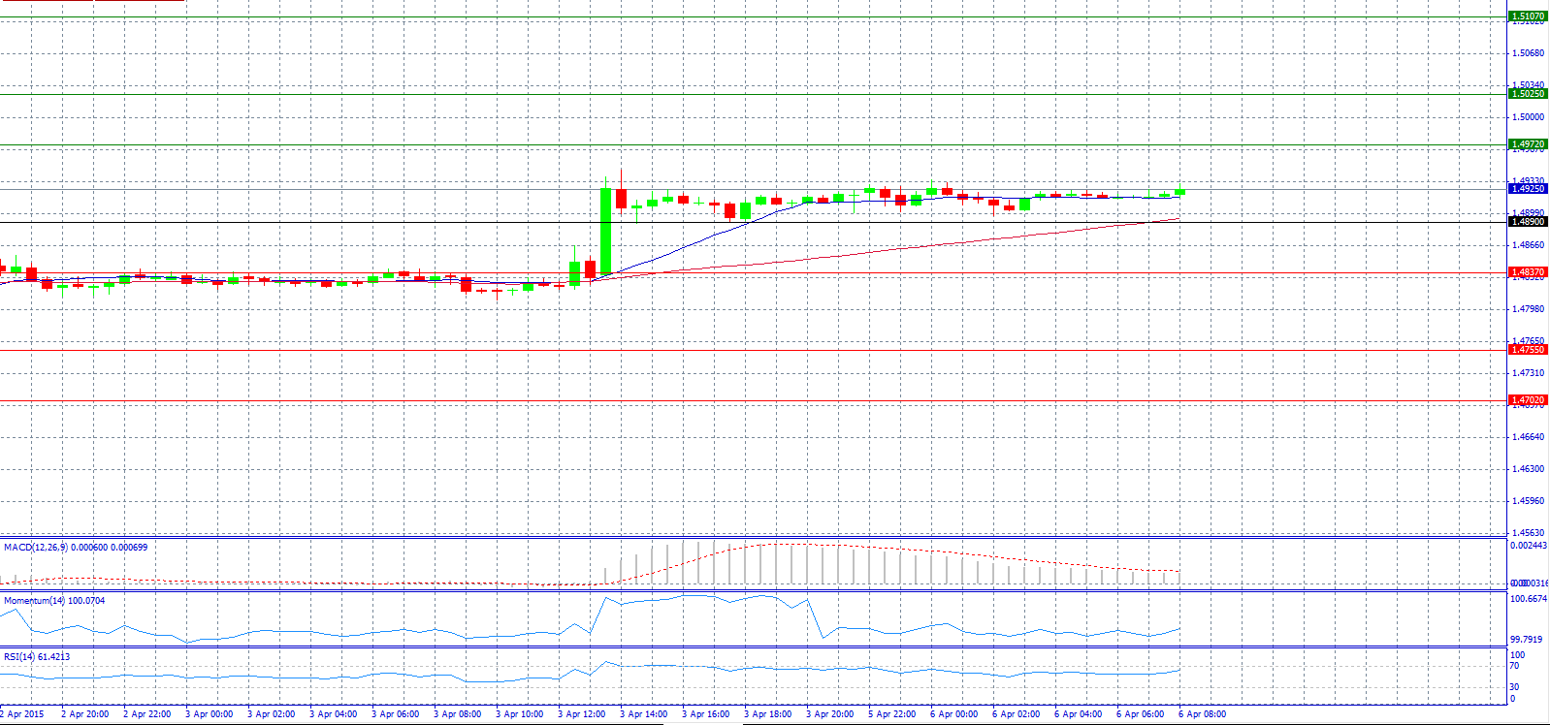
Task: Click the 0.002443 MACD scale value
Action: click(x=1530, y=546)
